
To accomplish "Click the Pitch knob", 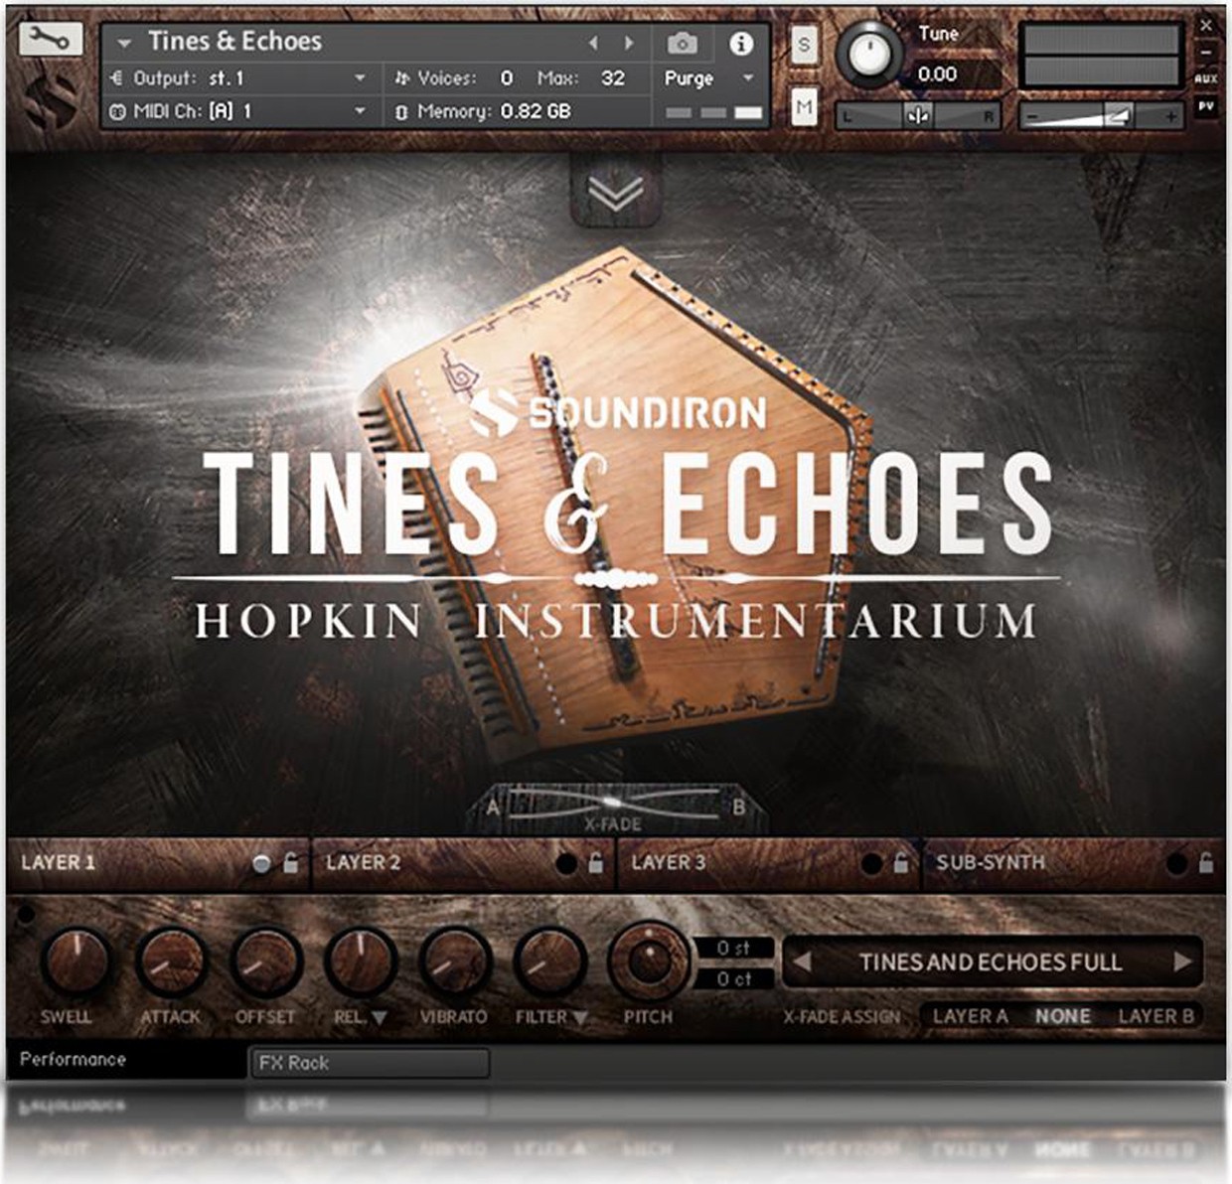I will coord(648,962).
